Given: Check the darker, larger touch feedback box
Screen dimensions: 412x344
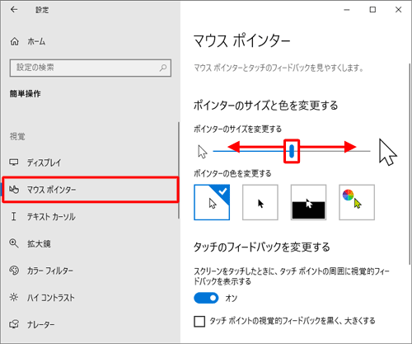Looking at the screenshot, I should tap(199, 321).
